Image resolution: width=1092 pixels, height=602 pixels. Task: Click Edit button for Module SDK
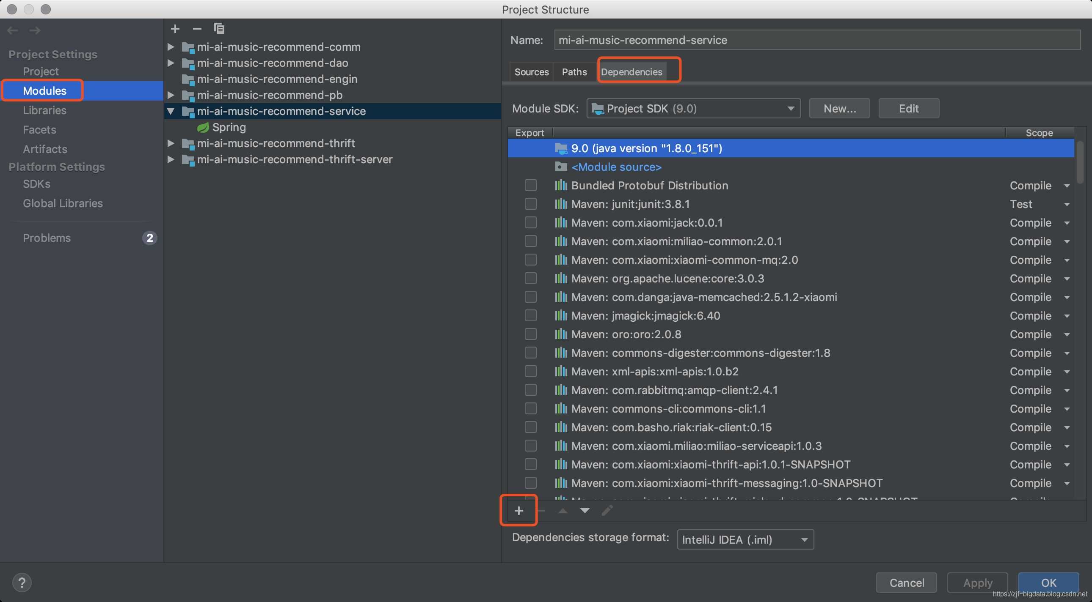coord(907,107)
